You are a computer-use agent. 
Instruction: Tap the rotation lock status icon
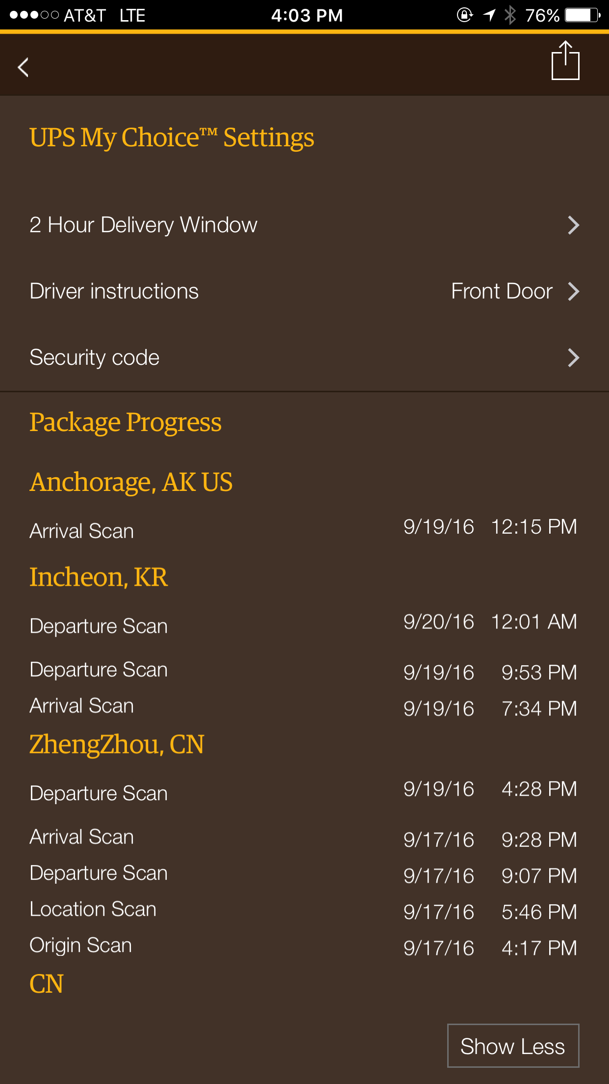[x=465, y=15]
